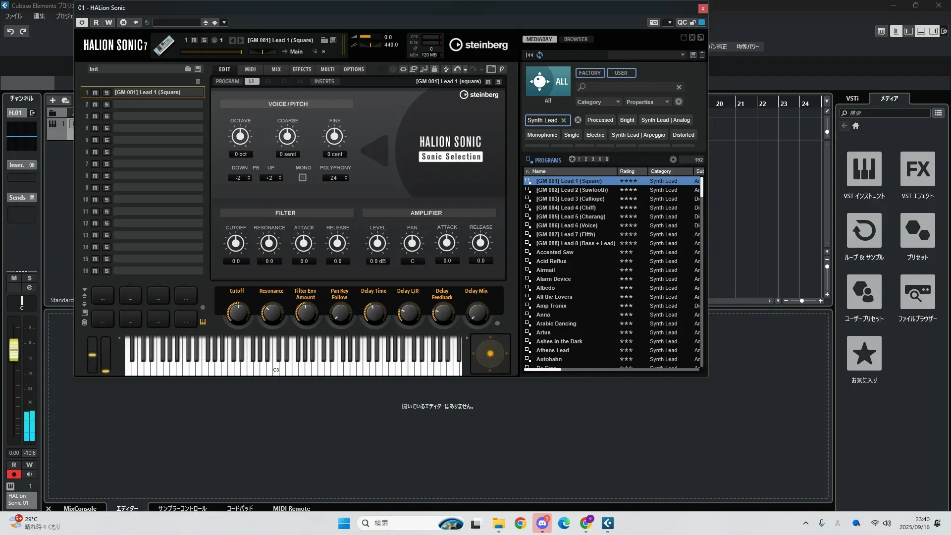Click the MediaBay results settings gear
Image resolution: width=951 pixels, height=535 pixels.
pyautogui.click(x=673, y=160)
